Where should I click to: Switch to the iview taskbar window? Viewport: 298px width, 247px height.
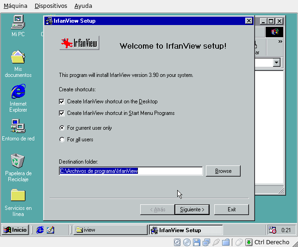click(x=111, y=230)
